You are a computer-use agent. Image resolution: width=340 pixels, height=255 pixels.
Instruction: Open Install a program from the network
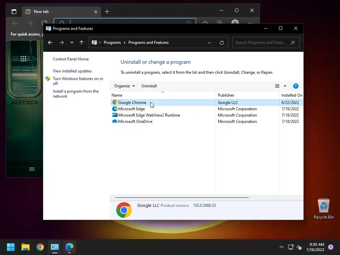pos(76,94)
